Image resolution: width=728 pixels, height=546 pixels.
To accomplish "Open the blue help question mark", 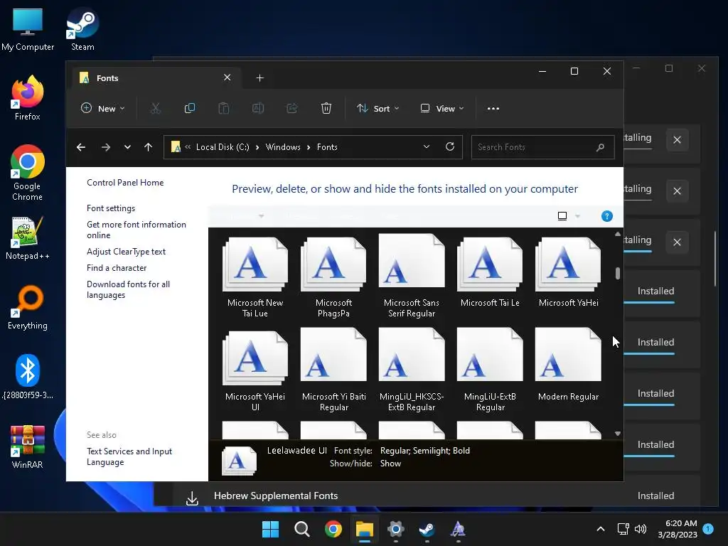I will (607, 216).
